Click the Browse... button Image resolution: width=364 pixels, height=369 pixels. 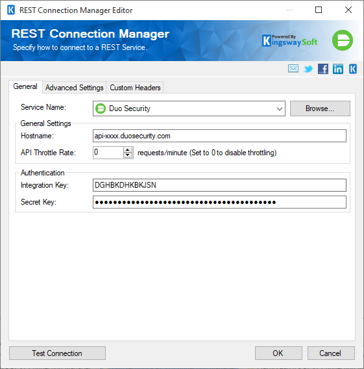coord(320,108)
